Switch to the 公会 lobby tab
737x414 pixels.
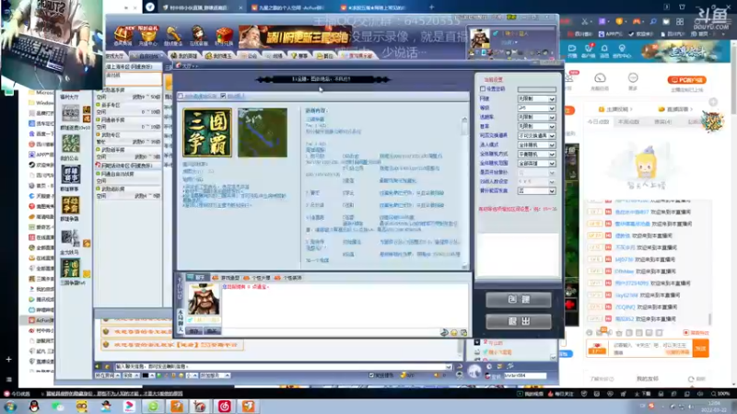click(x=250, y=56)
